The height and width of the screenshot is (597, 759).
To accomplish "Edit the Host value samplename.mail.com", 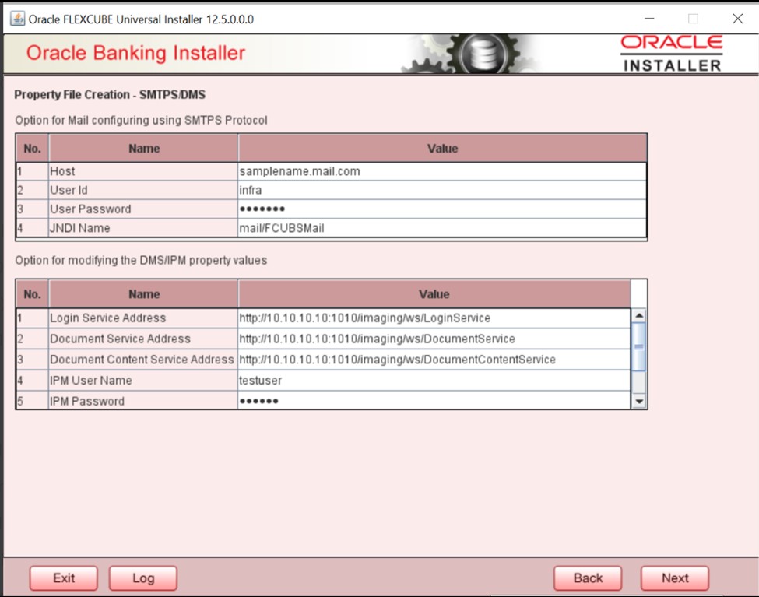I will [x=442, y=171].
